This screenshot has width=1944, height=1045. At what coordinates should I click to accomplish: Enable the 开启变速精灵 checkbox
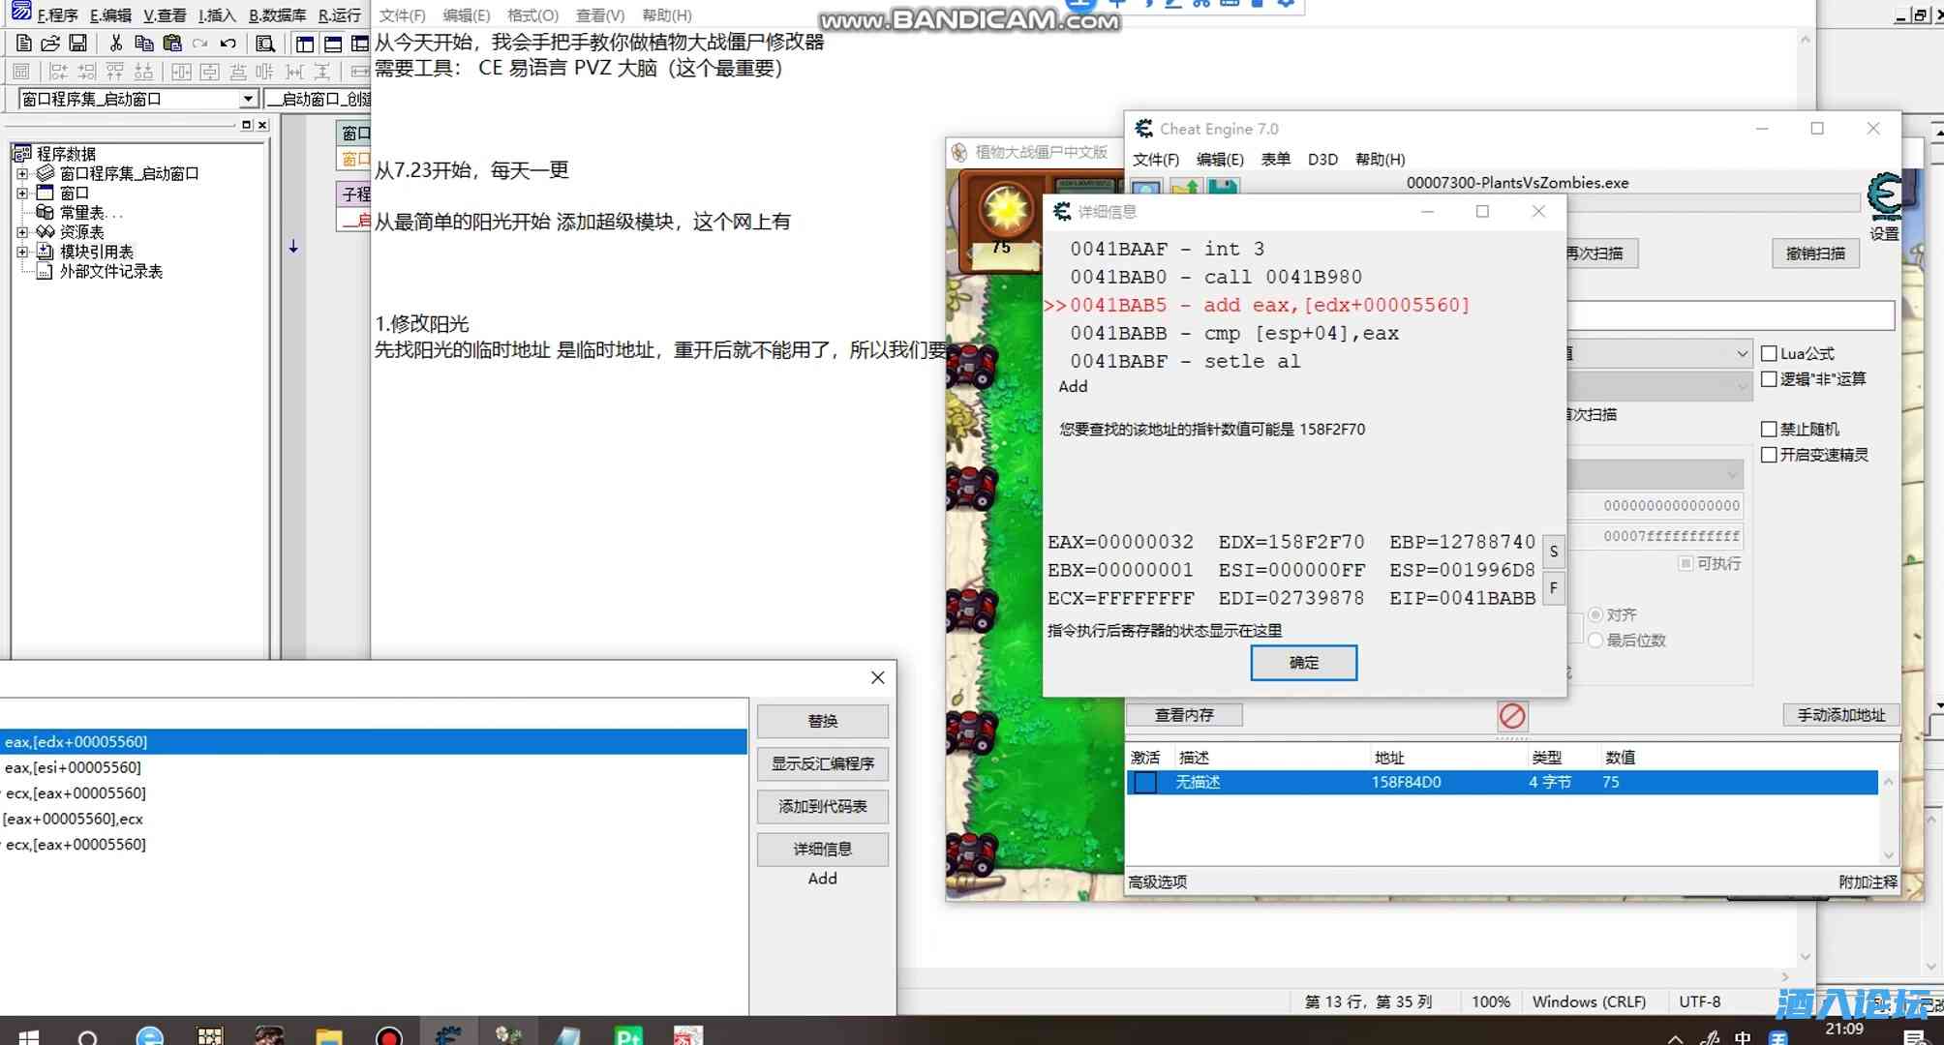[x=1769, y=455]
